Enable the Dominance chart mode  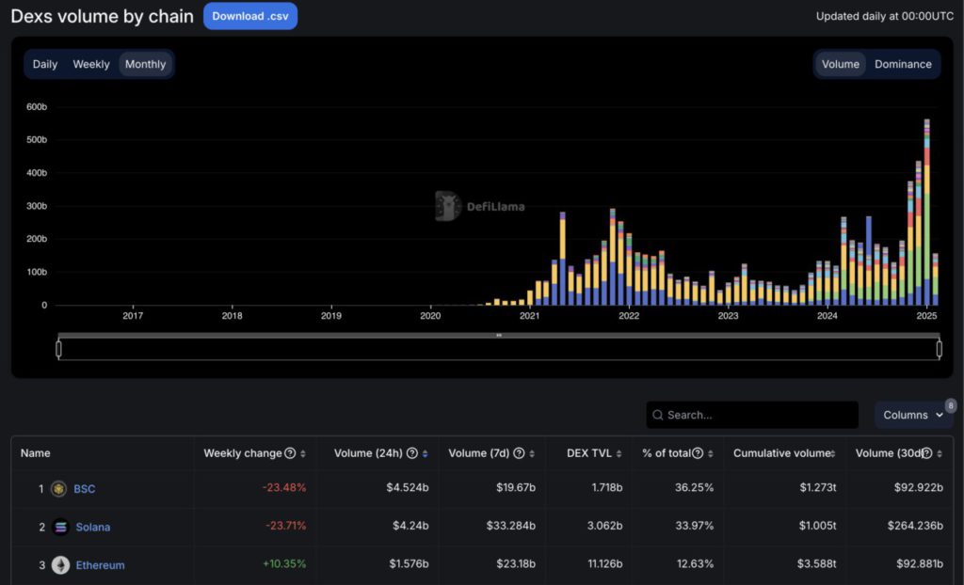(903, 64)
